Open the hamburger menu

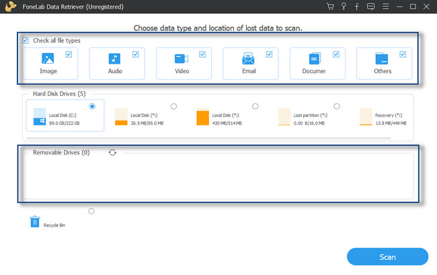pyautogui.click(x=385, y=7)
